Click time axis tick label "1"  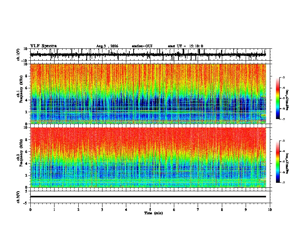54,210
